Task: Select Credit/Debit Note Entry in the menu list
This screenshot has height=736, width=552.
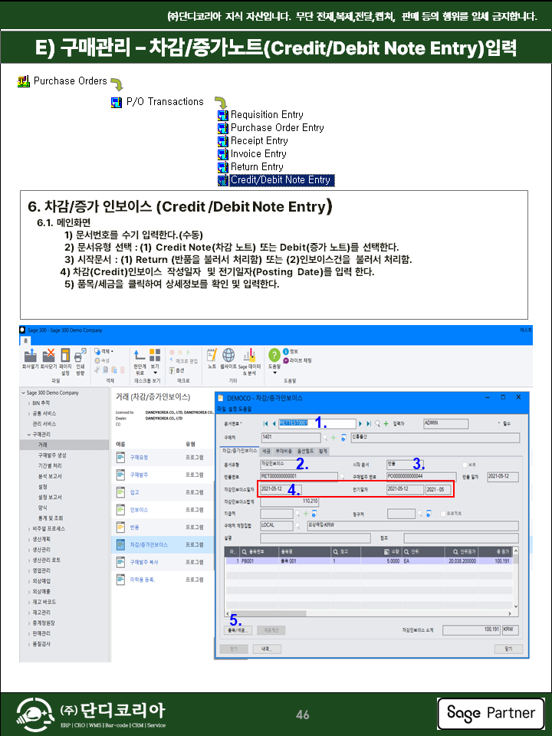Action: point(281,179)
